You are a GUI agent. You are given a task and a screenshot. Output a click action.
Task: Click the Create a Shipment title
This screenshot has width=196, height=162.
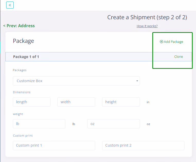tap(147, 17)
